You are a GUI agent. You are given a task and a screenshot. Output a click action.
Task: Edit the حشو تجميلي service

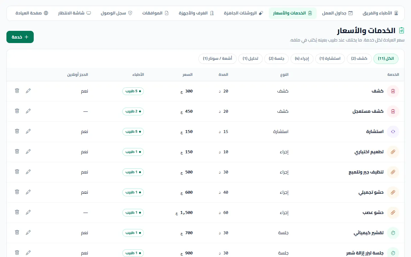click(x=28, y=192)
